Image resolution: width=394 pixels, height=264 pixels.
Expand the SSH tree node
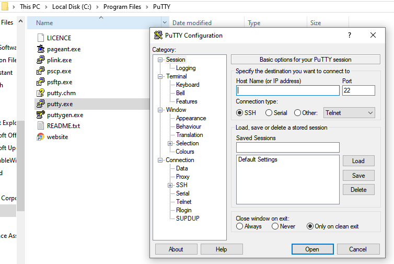tap(170, 185)
